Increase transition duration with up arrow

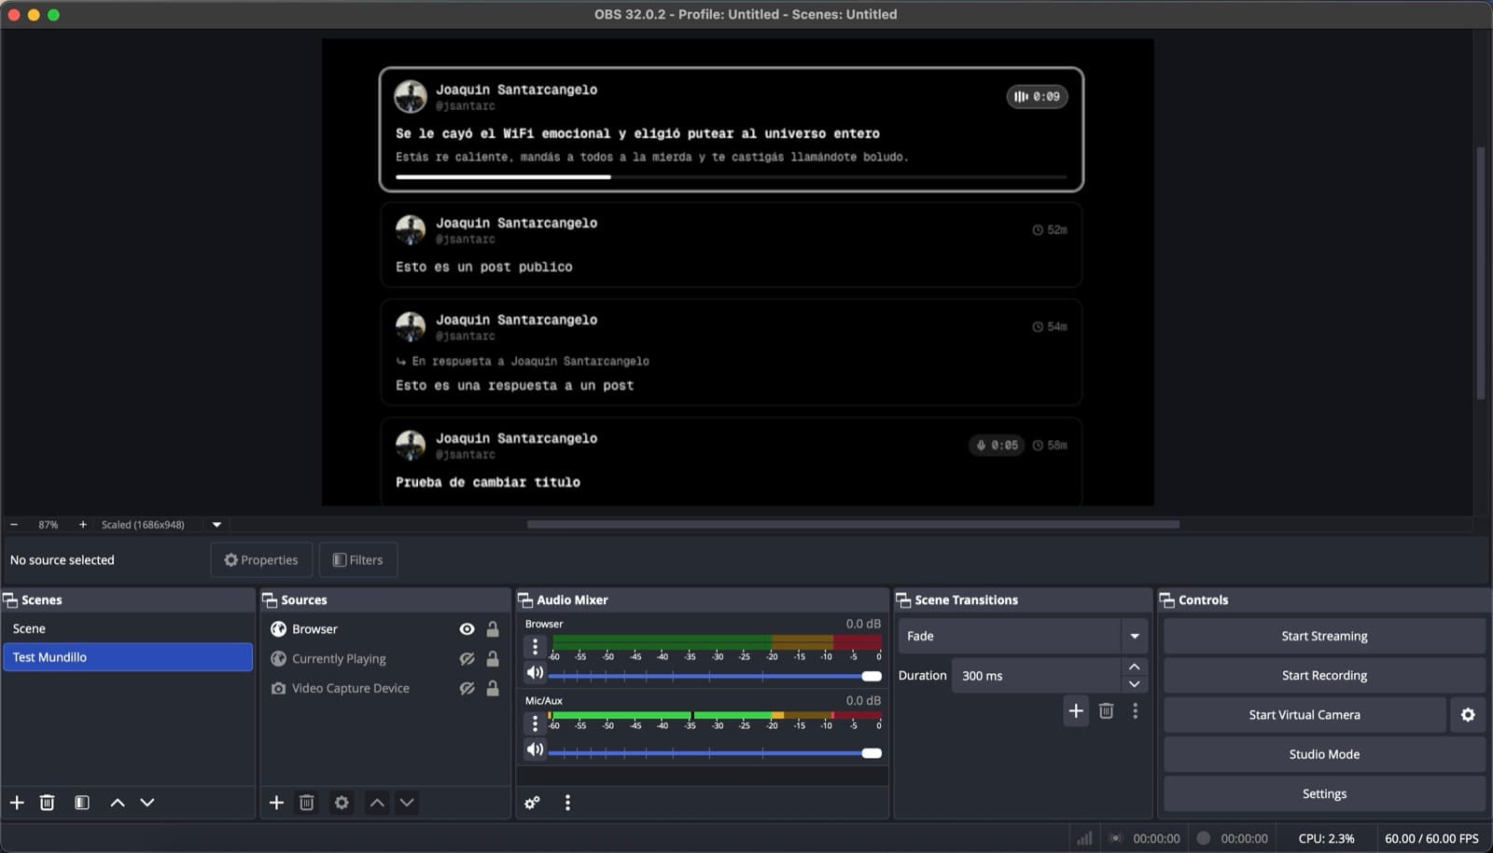tap(1135, 667)
